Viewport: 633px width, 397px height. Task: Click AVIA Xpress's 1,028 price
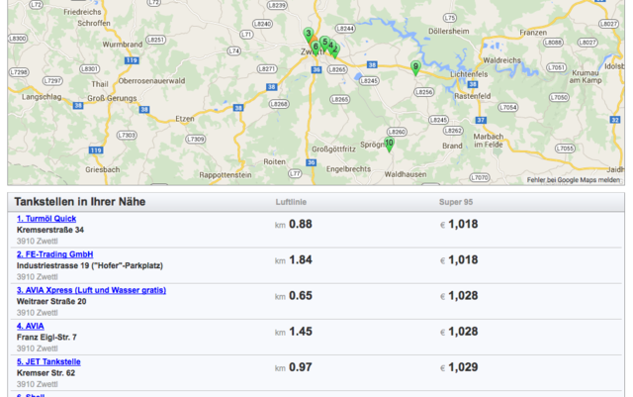click(x=463, y=296)
